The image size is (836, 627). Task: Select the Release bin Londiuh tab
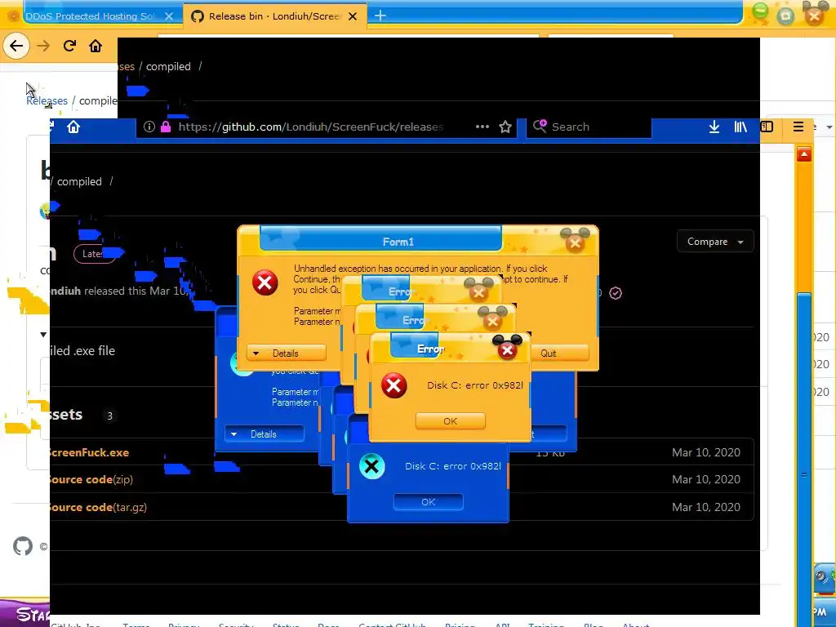[274, 16]
